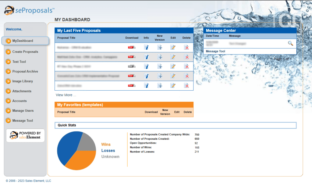Screen dimensions: 312x185
Task: Open info for the fifth proposal
Action: [146, 86]
